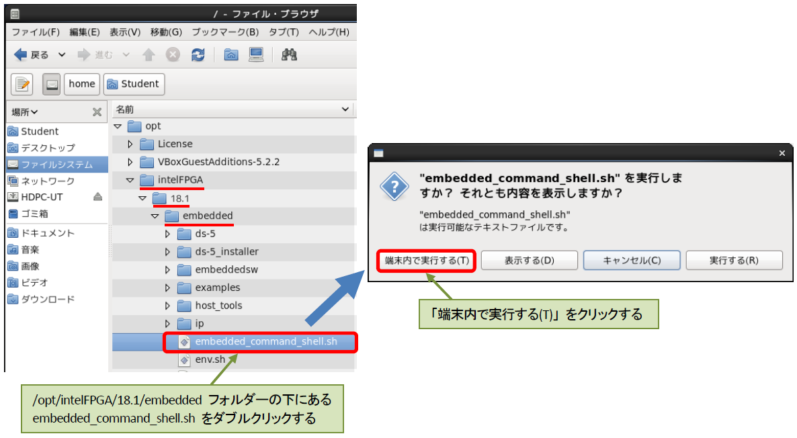Open the ファイル(F) menu

point(36,32)
